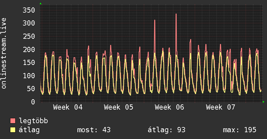The height and width of the screenshot is (139, 267).
Task: Click the yellow átlag legend swatch
Action: click(x=13, y=130)
